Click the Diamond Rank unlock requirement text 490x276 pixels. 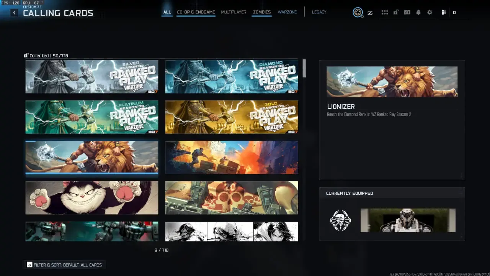[369, 114]
